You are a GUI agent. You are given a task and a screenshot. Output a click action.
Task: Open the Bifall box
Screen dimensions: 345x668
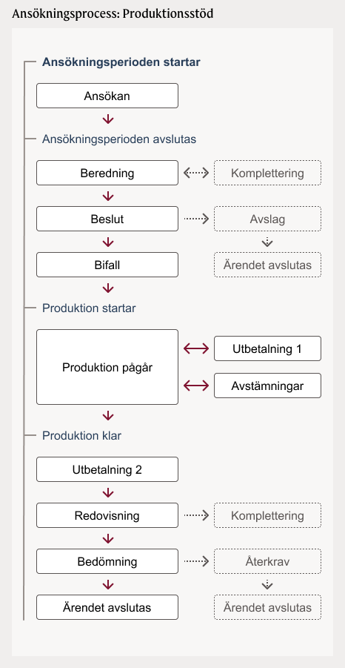[x=107, y=265]
